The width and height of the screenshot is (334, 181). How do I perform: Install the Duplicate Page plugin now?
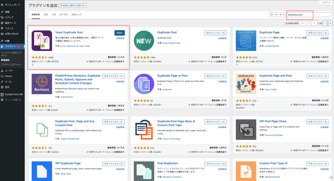point(317,33)
